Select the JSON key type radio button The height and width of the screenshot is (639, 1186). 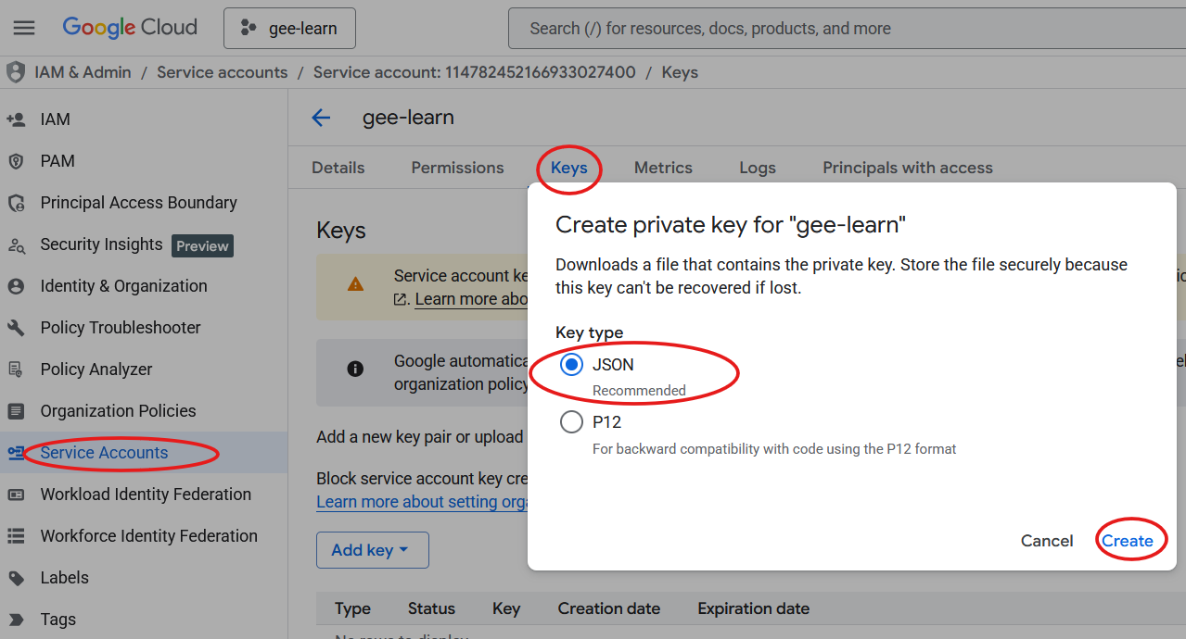[x=570, y=365]
